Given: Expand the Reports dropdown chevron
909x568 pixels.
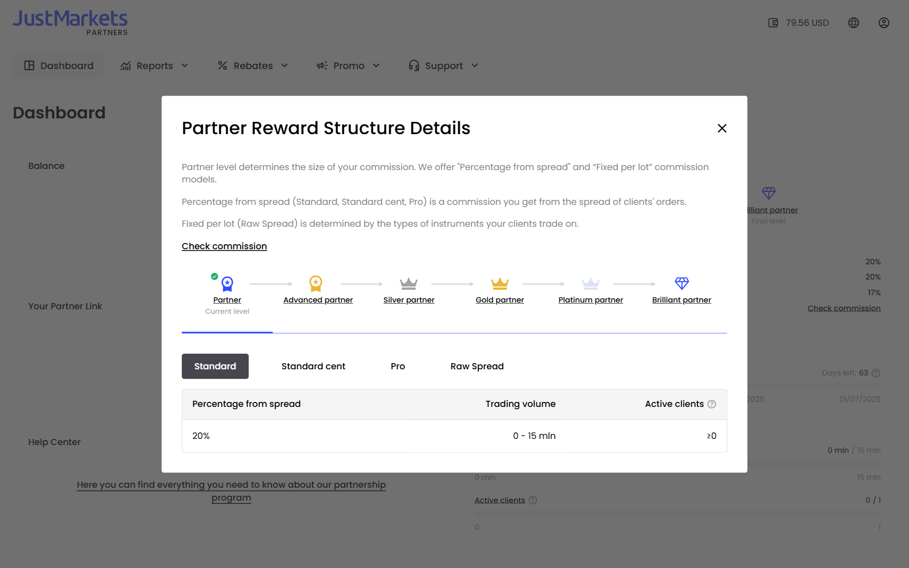Looking at the screenshot, I should (x=185, y=66).
